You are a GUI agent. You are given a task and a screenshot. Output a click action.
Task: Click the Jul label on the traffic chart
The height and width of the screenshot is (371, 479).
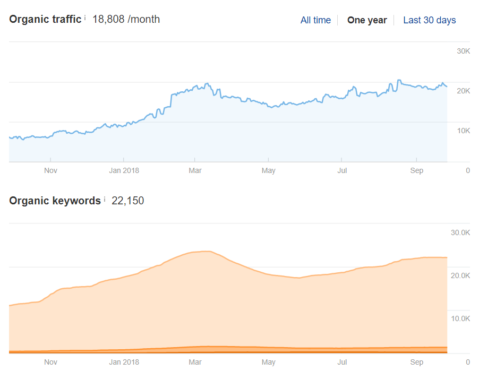click(x=342, y=170)
